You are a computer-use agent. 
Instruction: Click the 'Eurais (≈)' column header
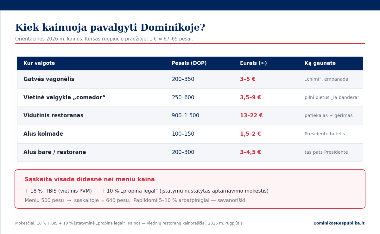pyautogui.click(x=253, y=63)
